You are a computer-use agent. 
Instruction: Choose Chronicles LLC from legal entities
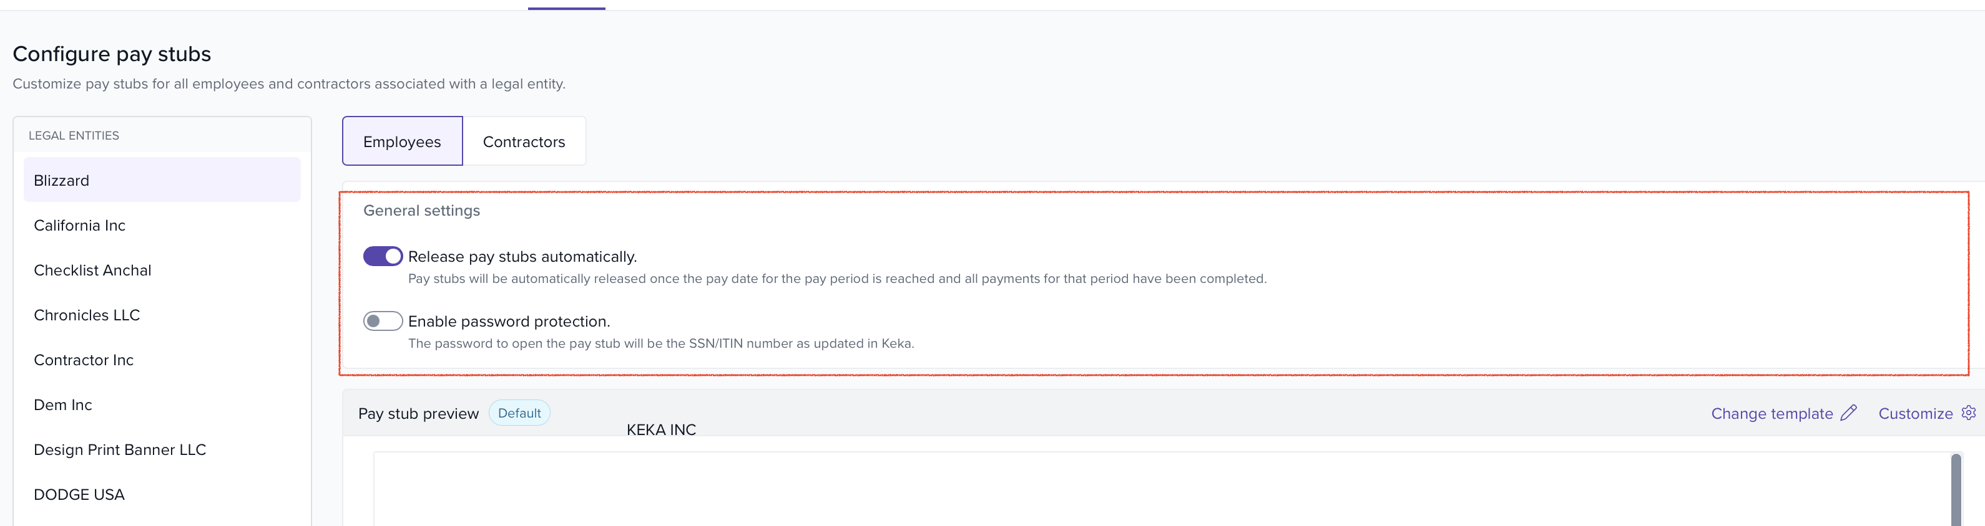[87, 315]
